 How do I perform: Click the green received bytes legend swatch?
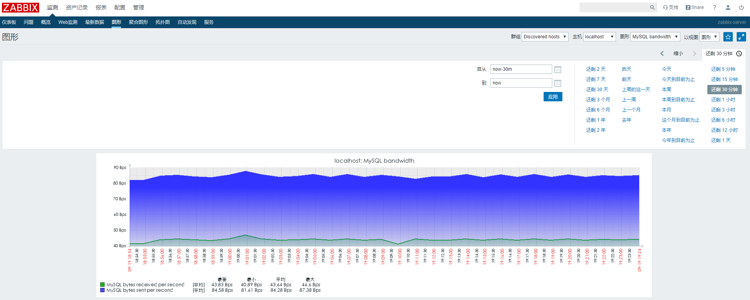[103, 285]
